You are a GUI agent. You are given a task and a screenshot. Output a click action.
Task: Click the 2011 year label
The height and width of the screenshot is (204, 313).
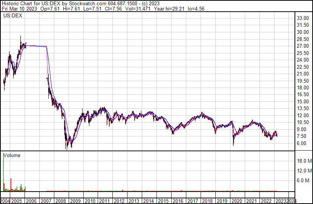[x=104, y=201]
